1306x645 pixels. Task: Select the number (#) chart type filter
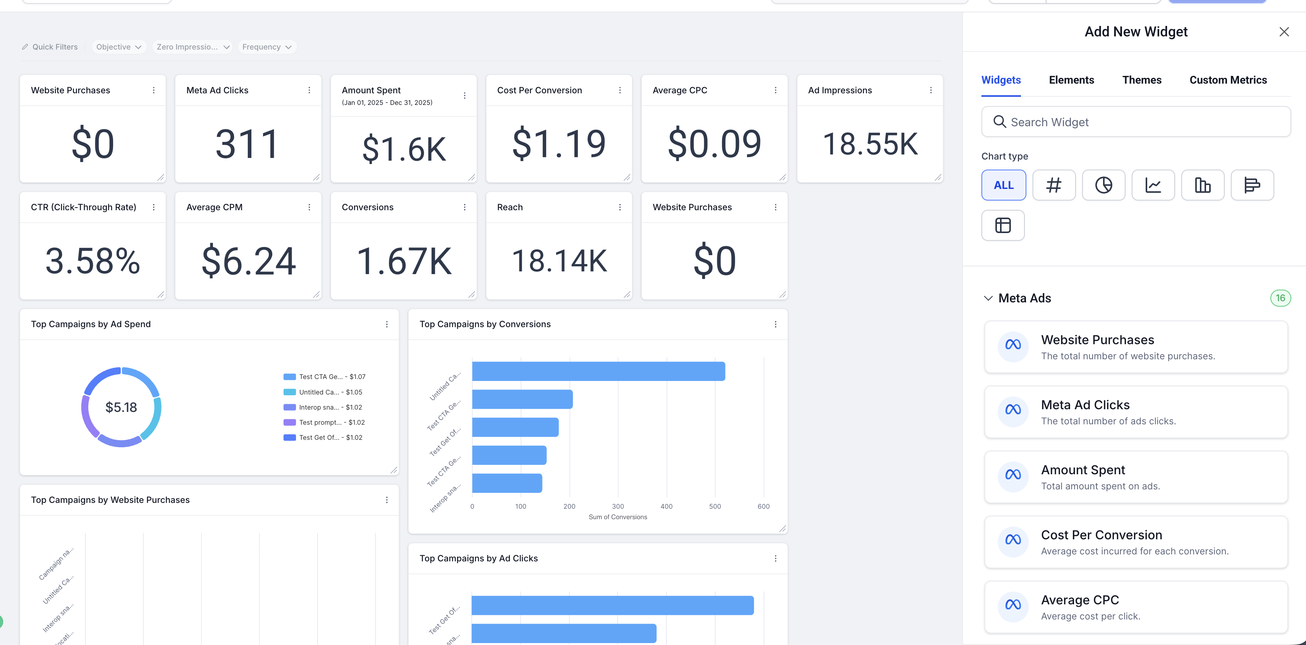[x=1053, y=185]
